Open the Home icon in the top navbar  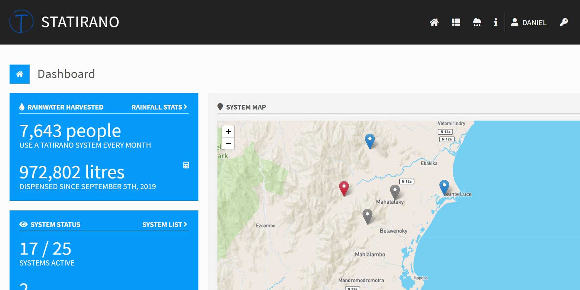click(x=434, y=22)
